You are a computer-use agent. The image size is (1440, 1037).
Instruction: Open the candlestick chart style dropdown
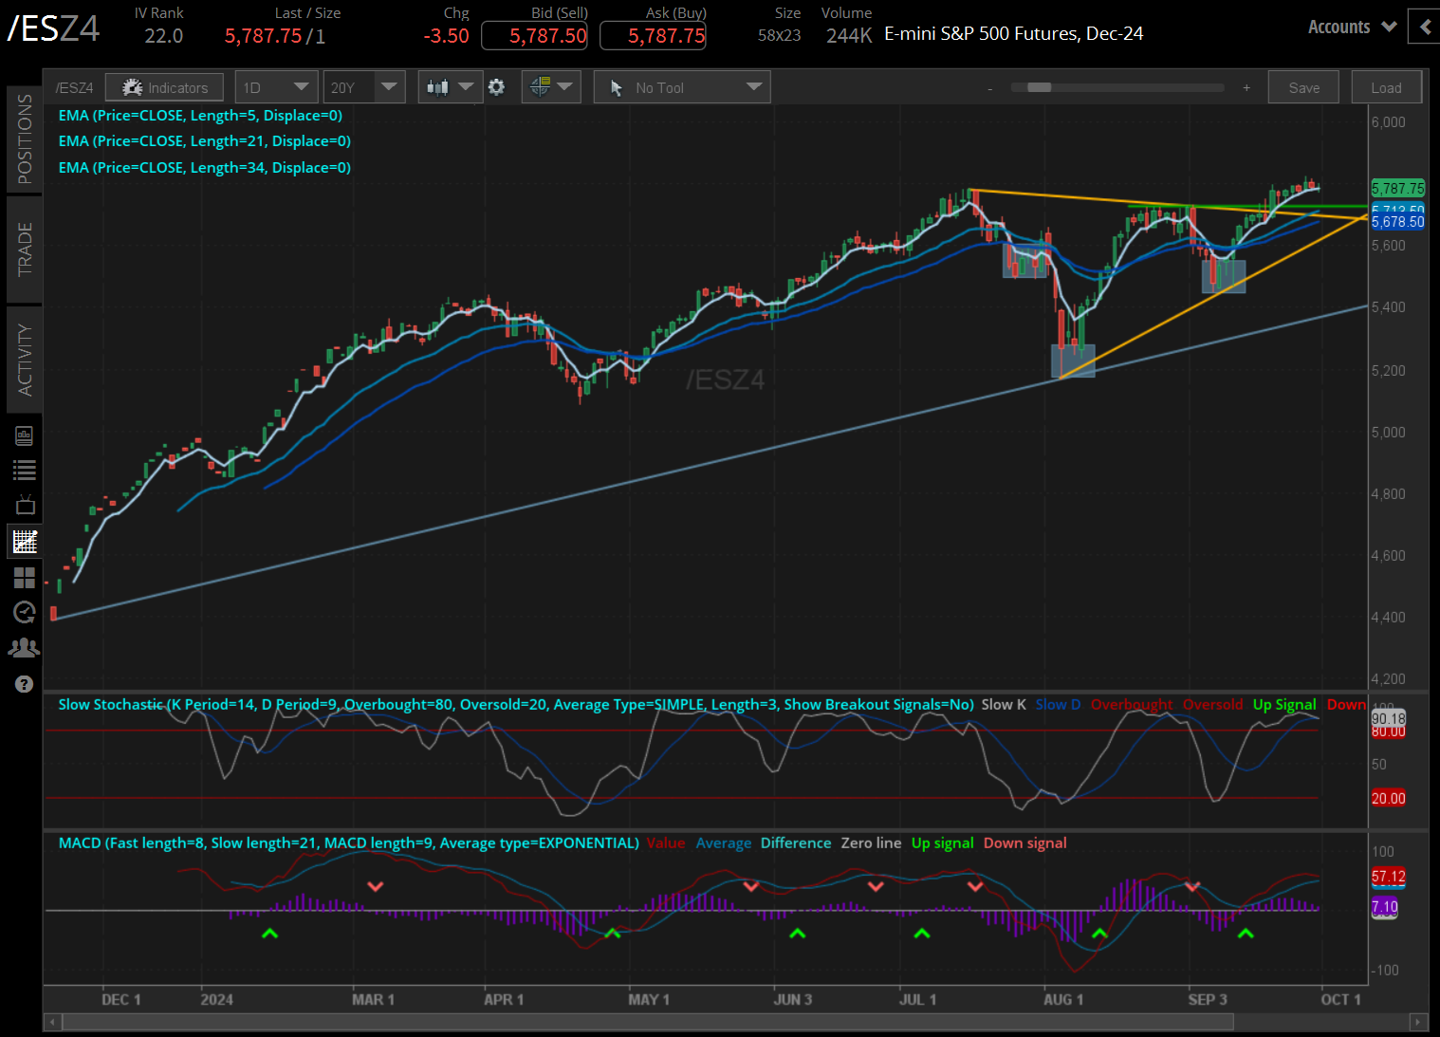[x=450, y=87]
